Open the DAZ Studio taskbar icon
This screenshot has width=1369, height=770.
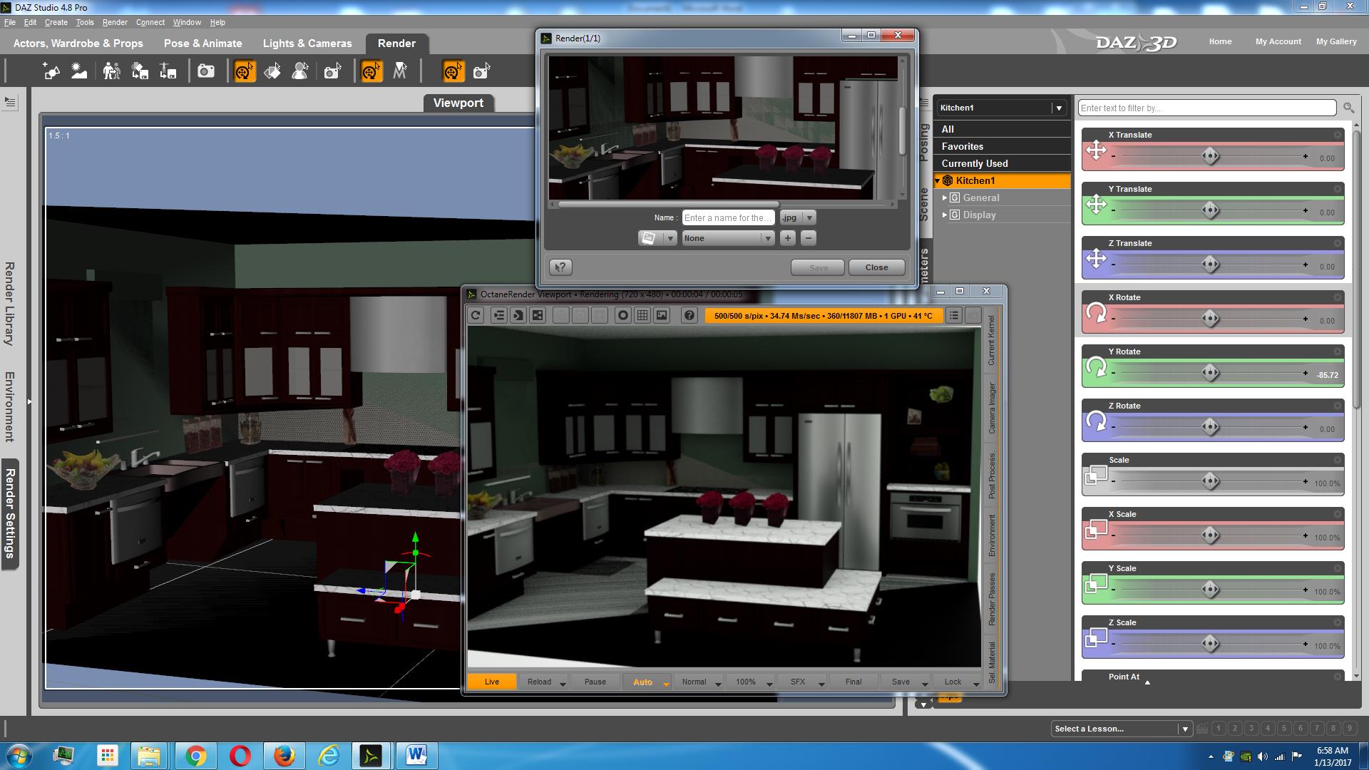click(x=371, y=756)
